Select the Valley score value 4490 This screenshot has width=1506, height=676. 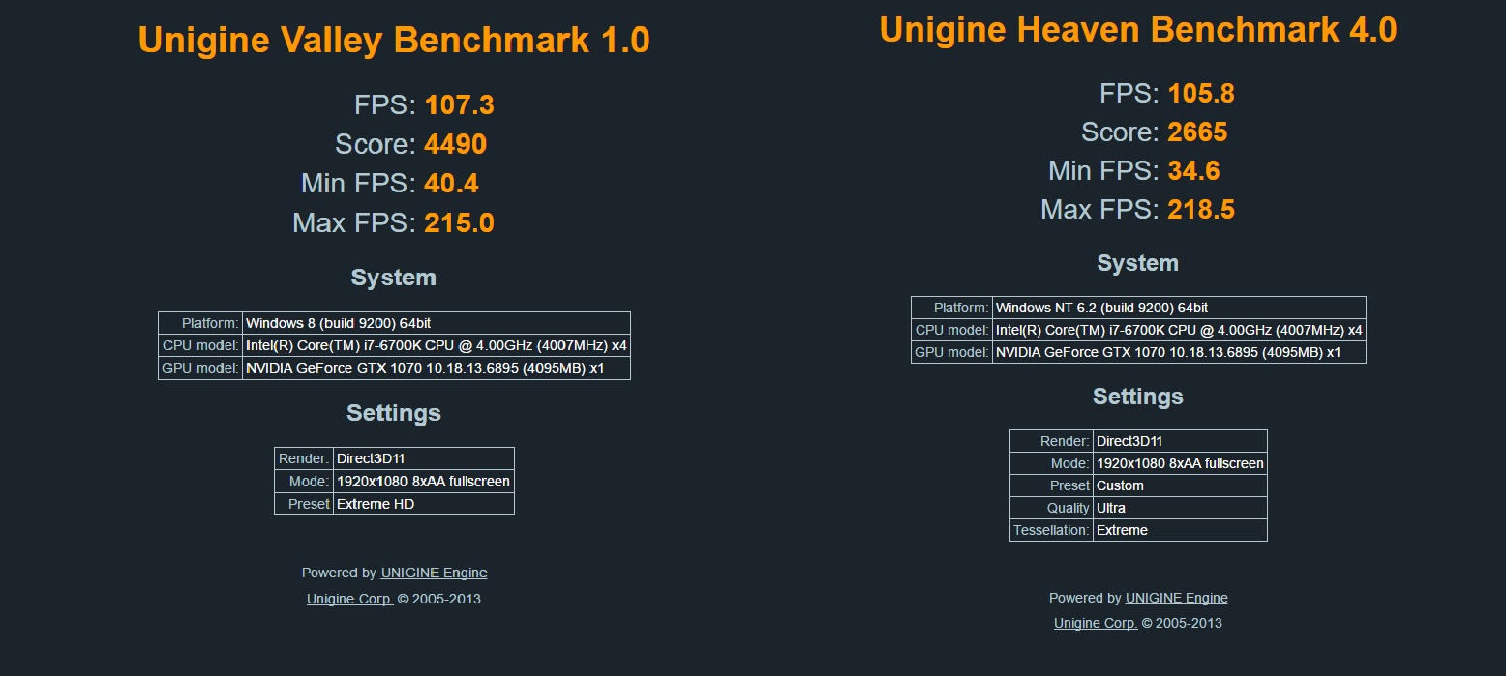[x=456, y=144]
